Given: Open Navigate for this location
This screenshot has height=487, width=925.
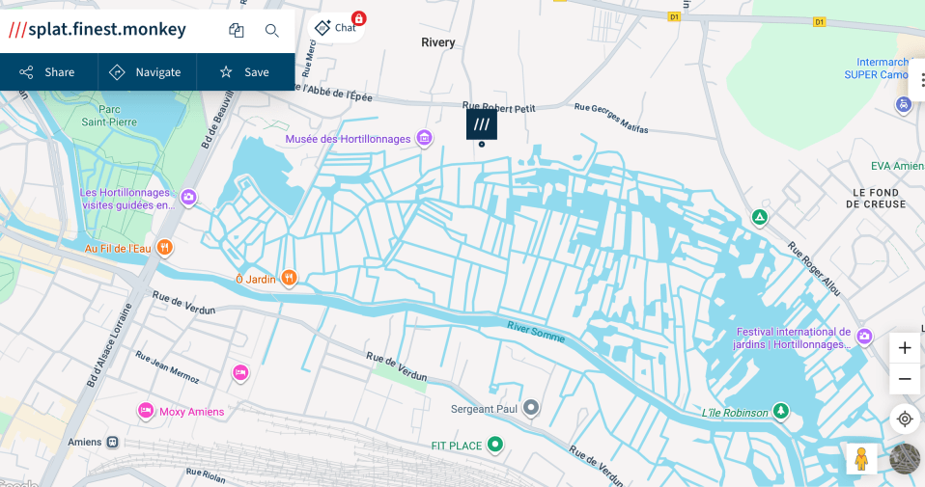Looking at the screenshot, I should (147, 72).
